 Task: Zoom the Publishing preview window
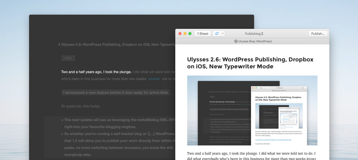pyautogui.click(x=190, y=34)
